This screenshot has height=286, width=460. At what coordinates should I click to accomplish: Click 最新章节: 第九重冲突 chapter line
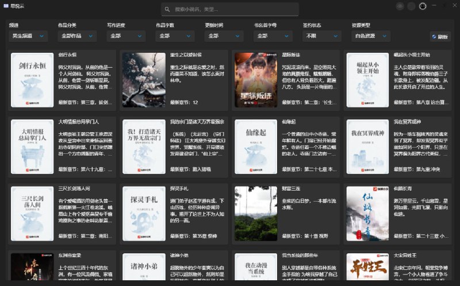417,169
